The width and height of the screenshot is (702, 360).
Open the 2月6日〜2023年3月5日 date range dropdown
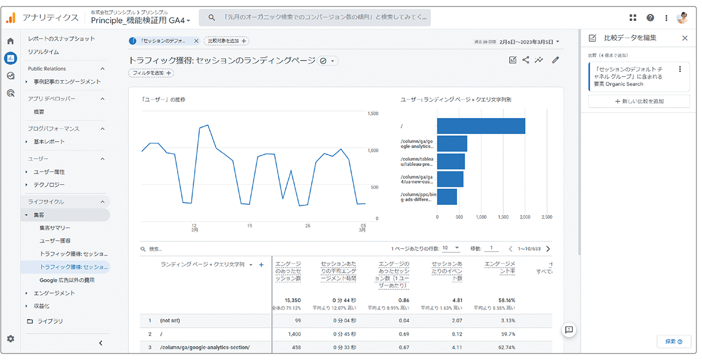[x=529, y=41]
